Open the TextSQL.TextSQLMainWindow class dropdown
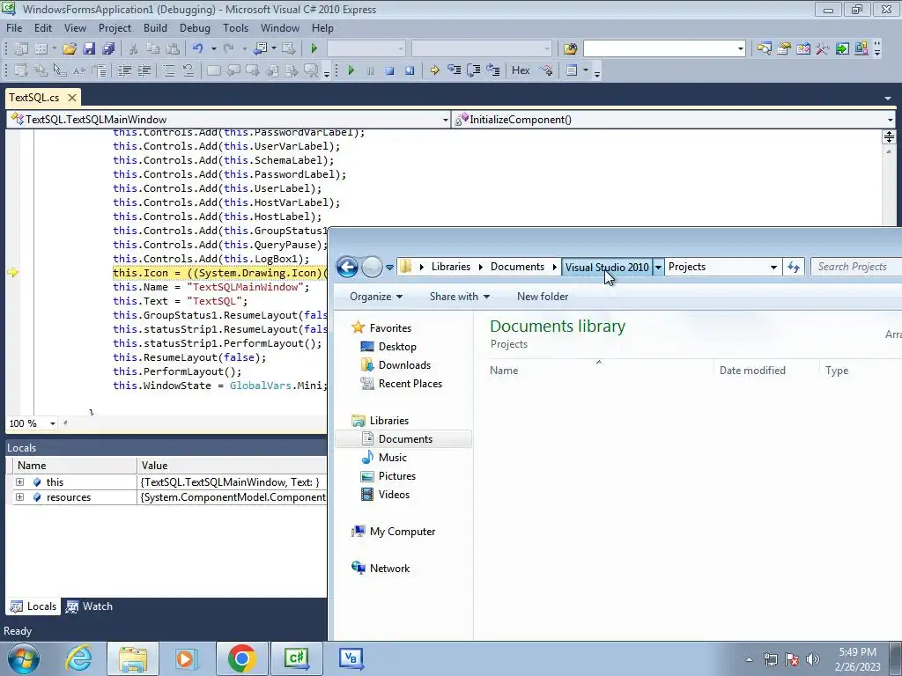 click(x=445, y=120)
